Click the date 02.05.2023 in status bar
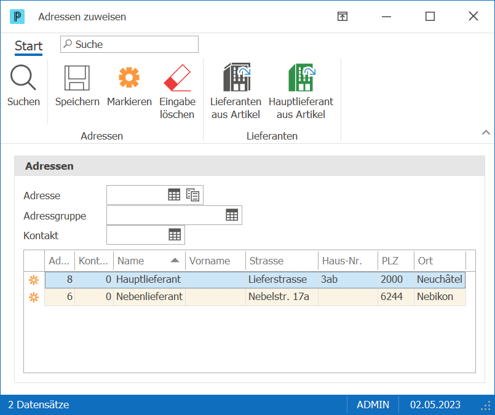Viewport: 495px width, 415px height. [435, 405]
